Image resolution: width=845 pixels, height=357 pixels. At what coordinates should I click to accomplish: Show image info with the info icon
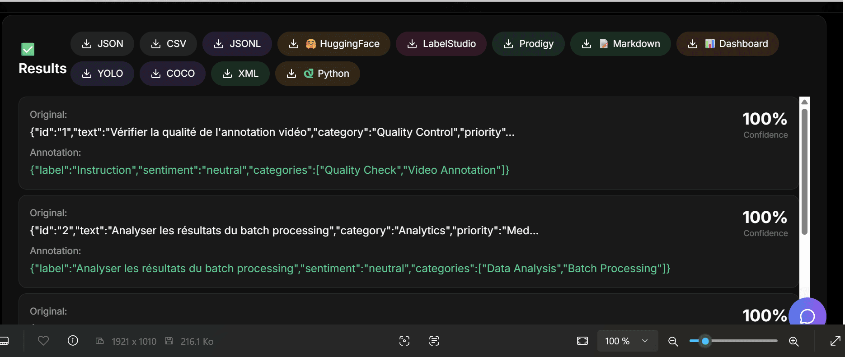(73, 341)
